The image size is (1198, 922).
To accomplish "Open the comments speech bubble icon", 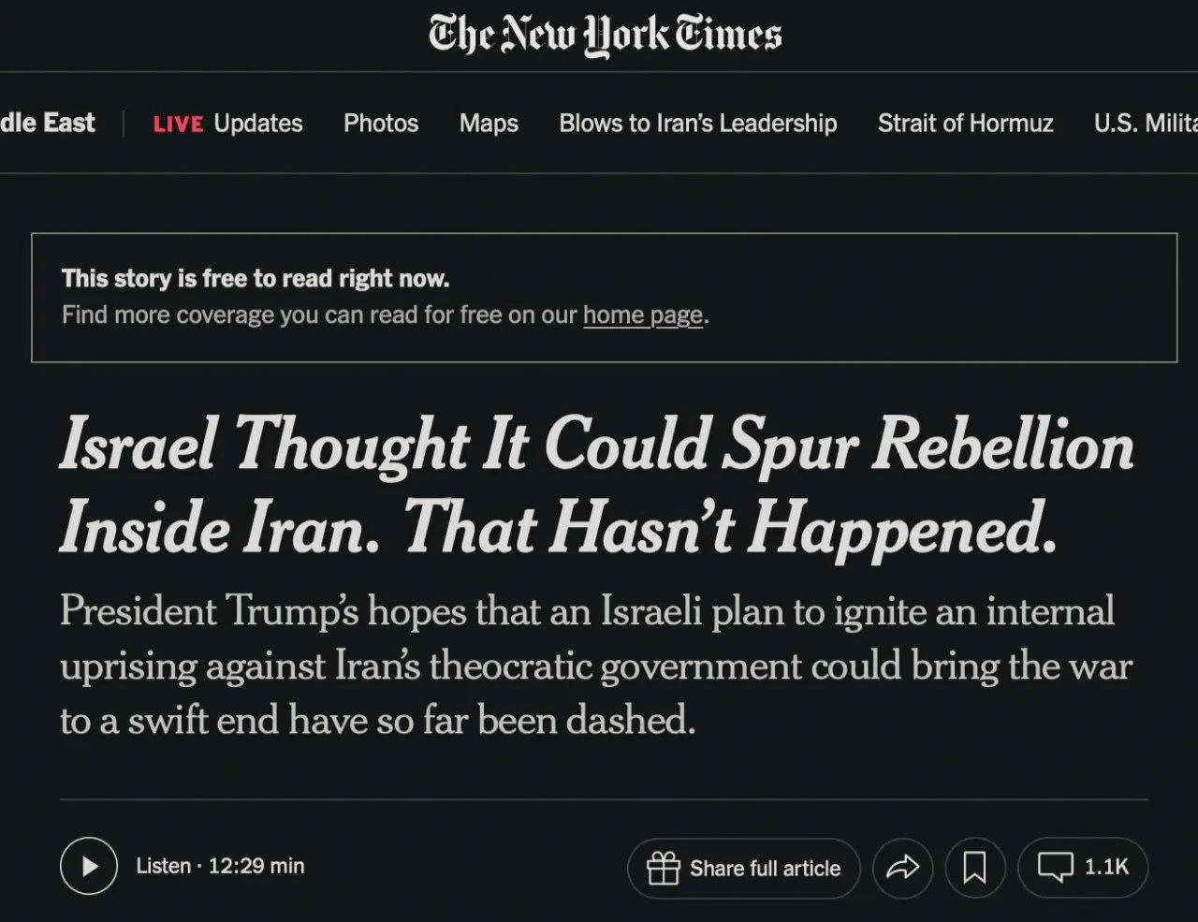I will point(1055,867).
